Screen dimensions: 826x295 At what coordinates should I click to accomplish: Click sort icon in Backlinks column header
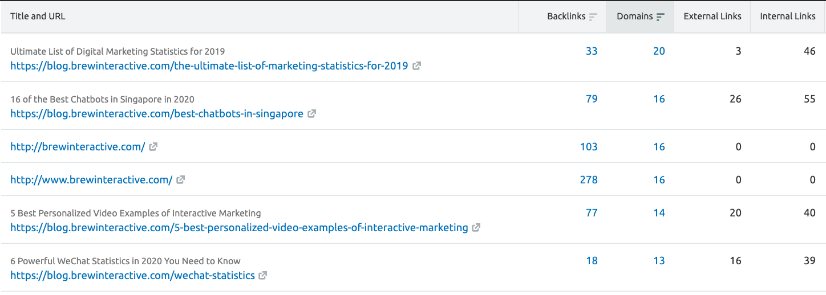tap(593, 17)
